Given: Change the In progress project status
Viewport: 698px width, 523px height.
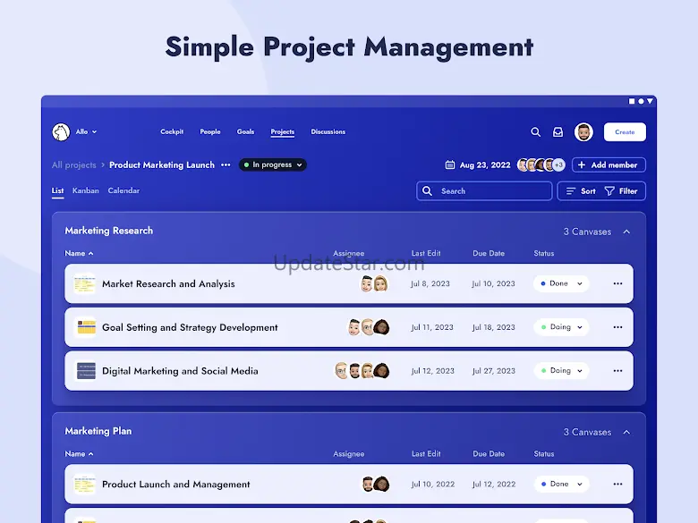Looking at the screenshot, I should (x=272, y=165).
